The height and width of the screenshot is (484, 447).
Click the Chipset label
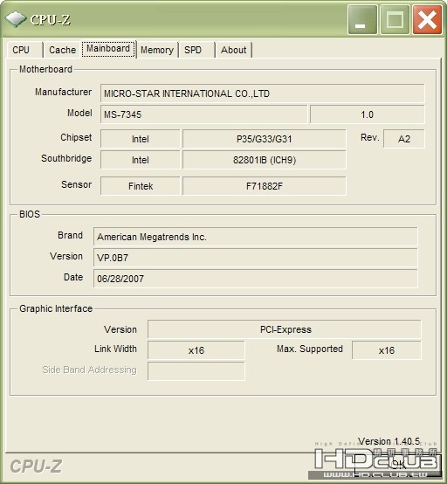(76, 137)
